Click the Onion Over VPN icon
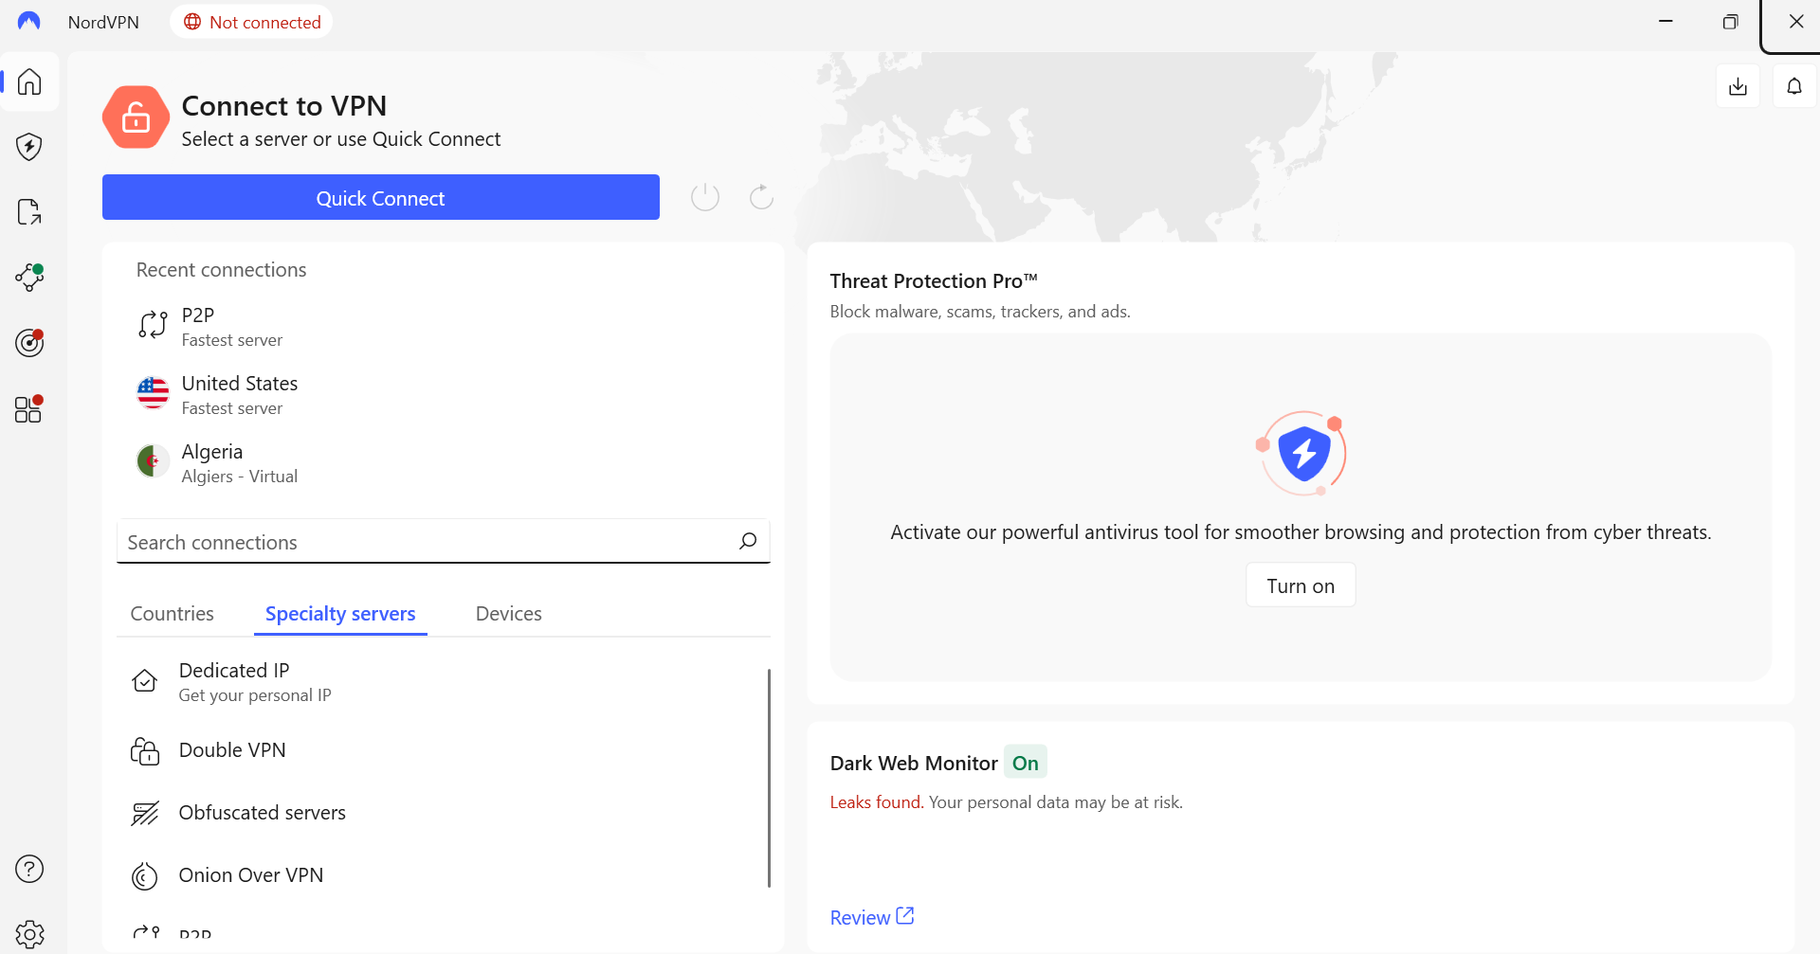 pyautogui.click(x=145, y=875)
